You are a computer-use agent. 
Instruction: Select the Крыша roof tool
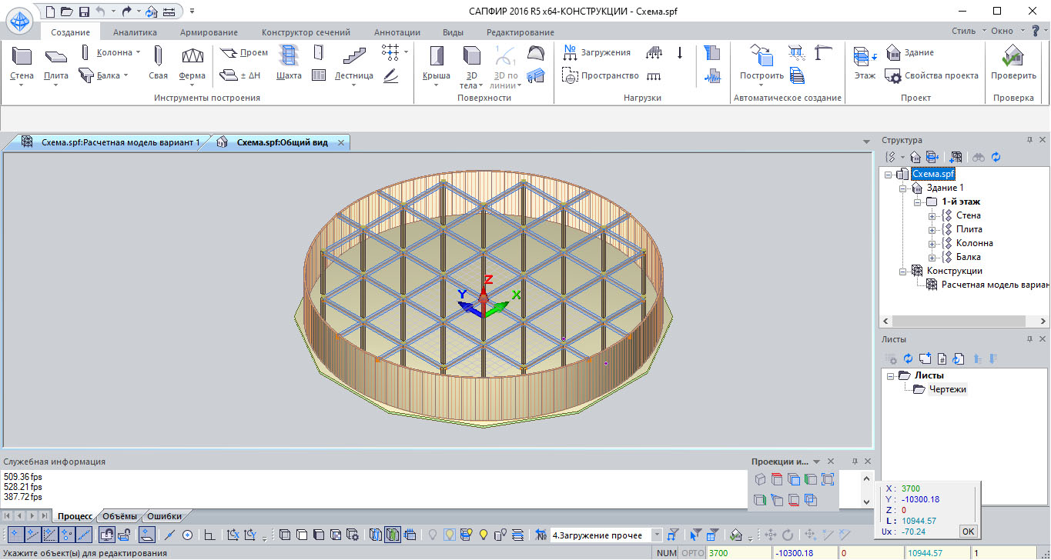click(x=436, y=64)
